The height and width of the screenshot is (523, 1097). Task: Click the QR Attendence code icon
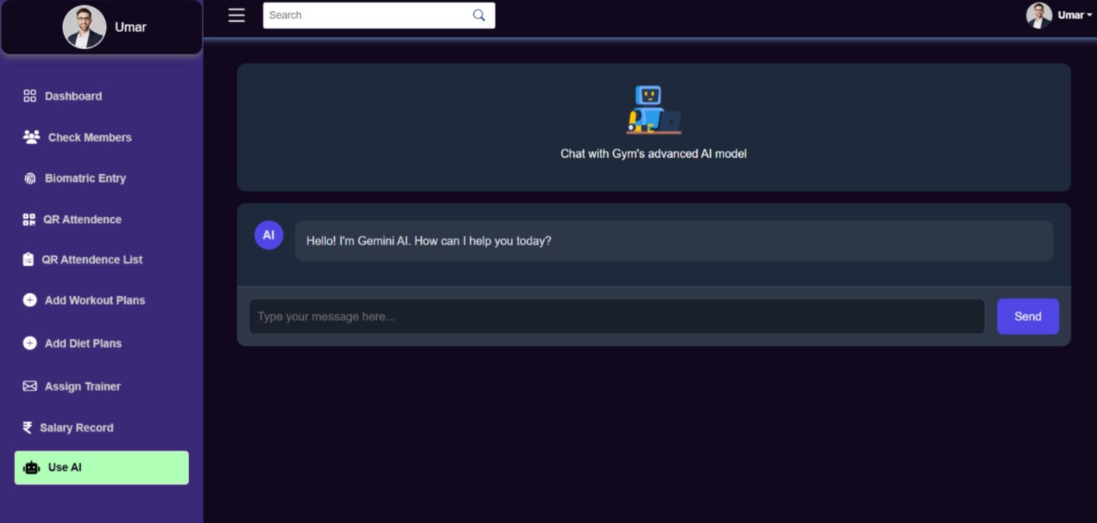29,220
